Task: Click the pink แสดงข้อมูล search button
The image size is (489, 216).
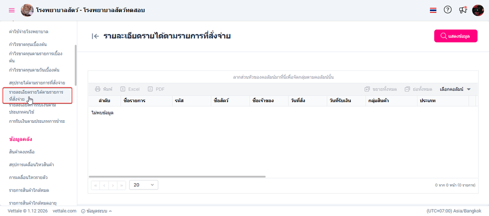Action: tap(456, 36)
